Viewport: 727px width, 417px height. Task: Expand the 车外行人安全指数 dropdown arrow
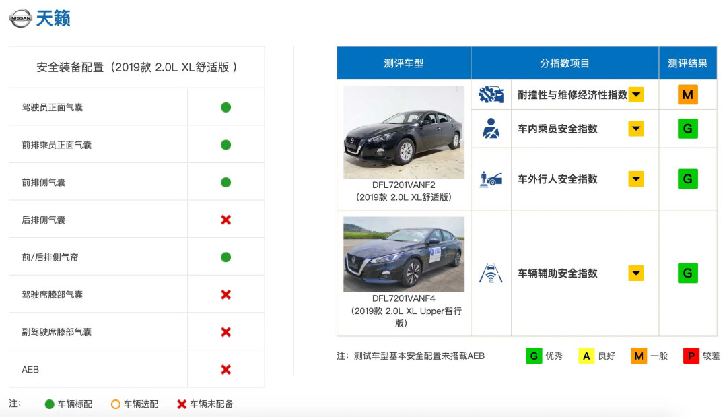click(x=636, y=179)
